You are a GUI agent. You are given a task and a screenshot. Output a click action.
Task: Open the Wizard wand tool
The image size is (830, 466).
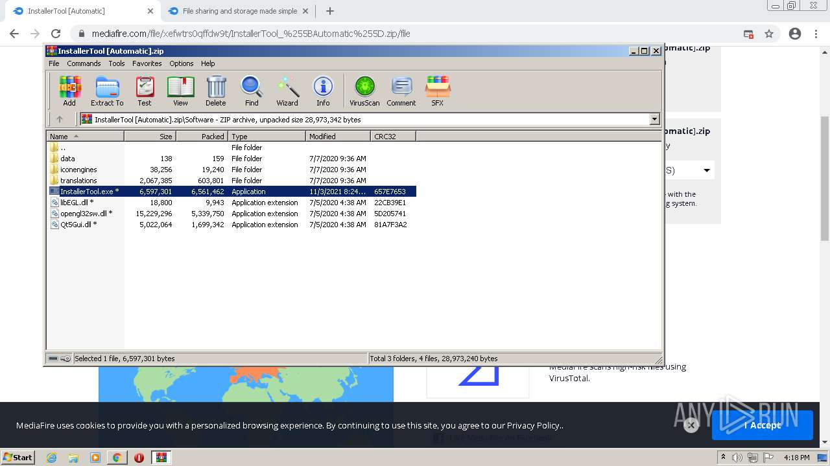tap(287, 91)
